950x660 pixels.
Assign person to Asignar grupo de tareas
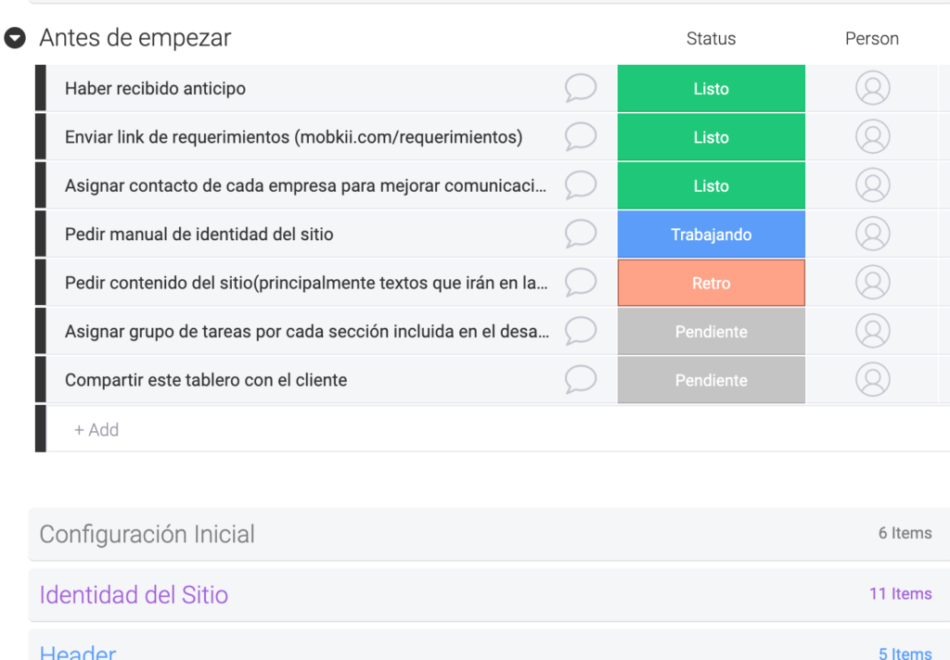(x=872, y=331)
